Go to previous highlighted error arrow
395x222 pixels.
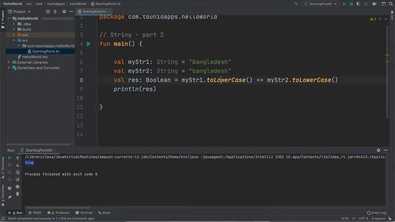[x=380, y=19]
